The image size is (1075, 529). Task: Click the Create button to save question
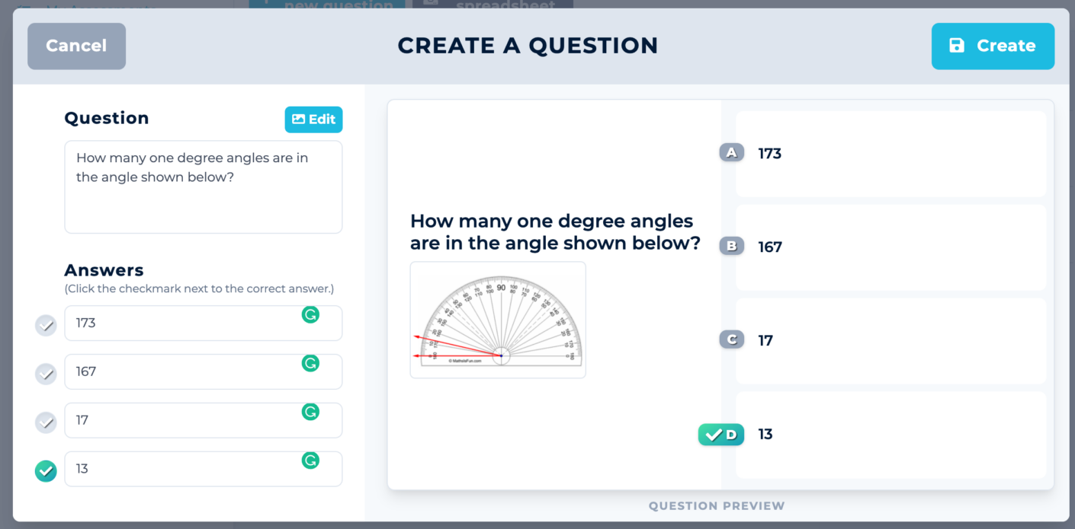pos(993,46)
